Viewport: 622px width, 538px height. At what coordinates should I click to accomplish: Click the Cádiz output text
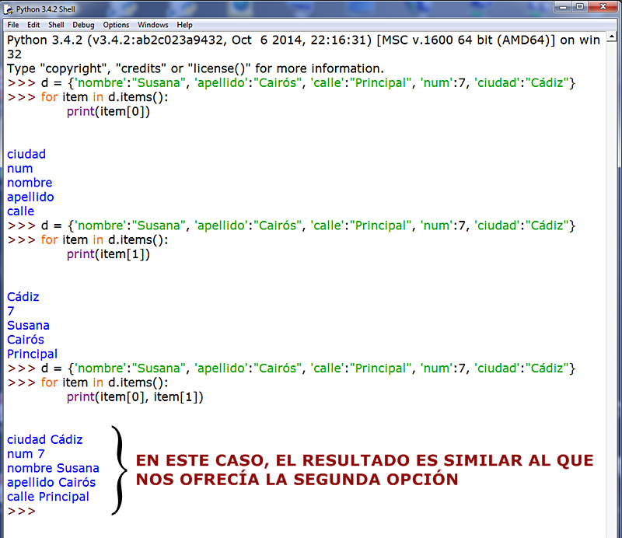[23, 296]
